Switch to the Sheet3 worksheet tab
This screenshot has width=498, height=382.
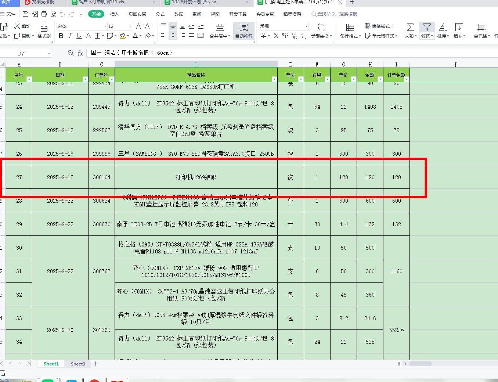click(x=78, y=364)
